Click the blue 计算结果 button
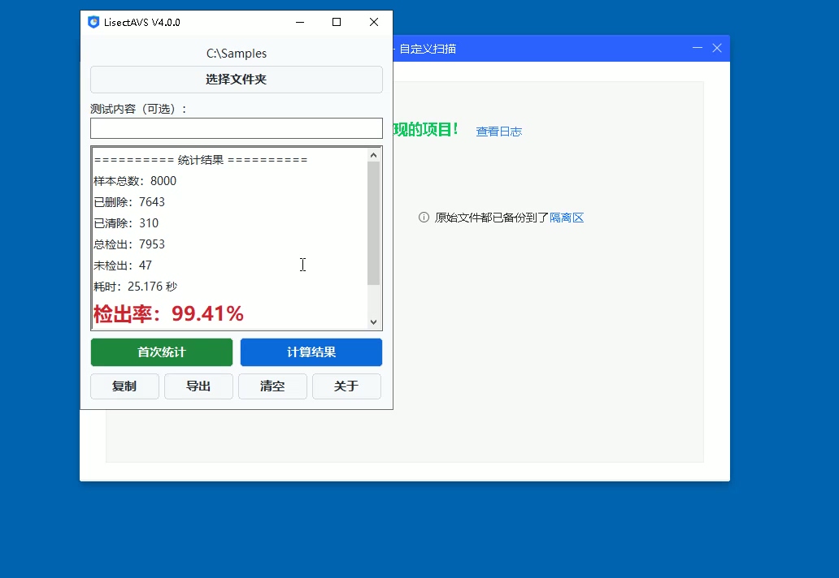Viewport: 839px width, 578px height. pyautogui.click(x=311, y=352)
